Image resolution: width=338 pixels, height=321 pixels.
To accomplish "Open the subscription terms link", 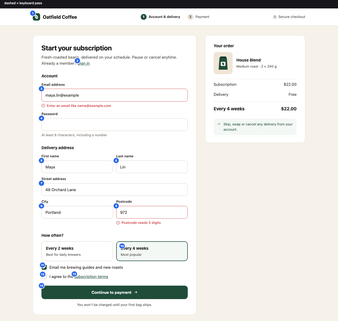I will tap(91, 277).
